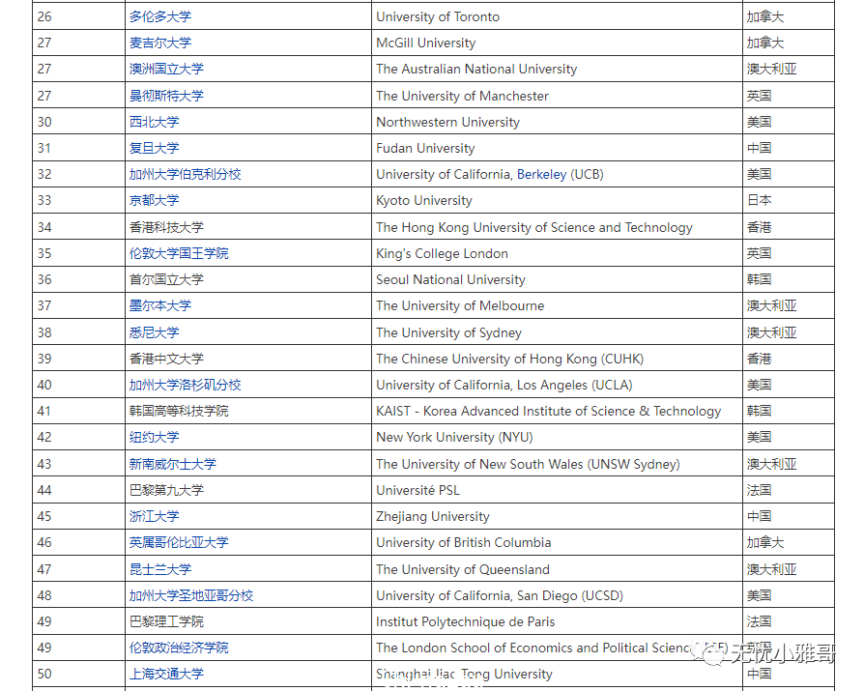Open the 昆士兰大学 link

coord(159,569)
